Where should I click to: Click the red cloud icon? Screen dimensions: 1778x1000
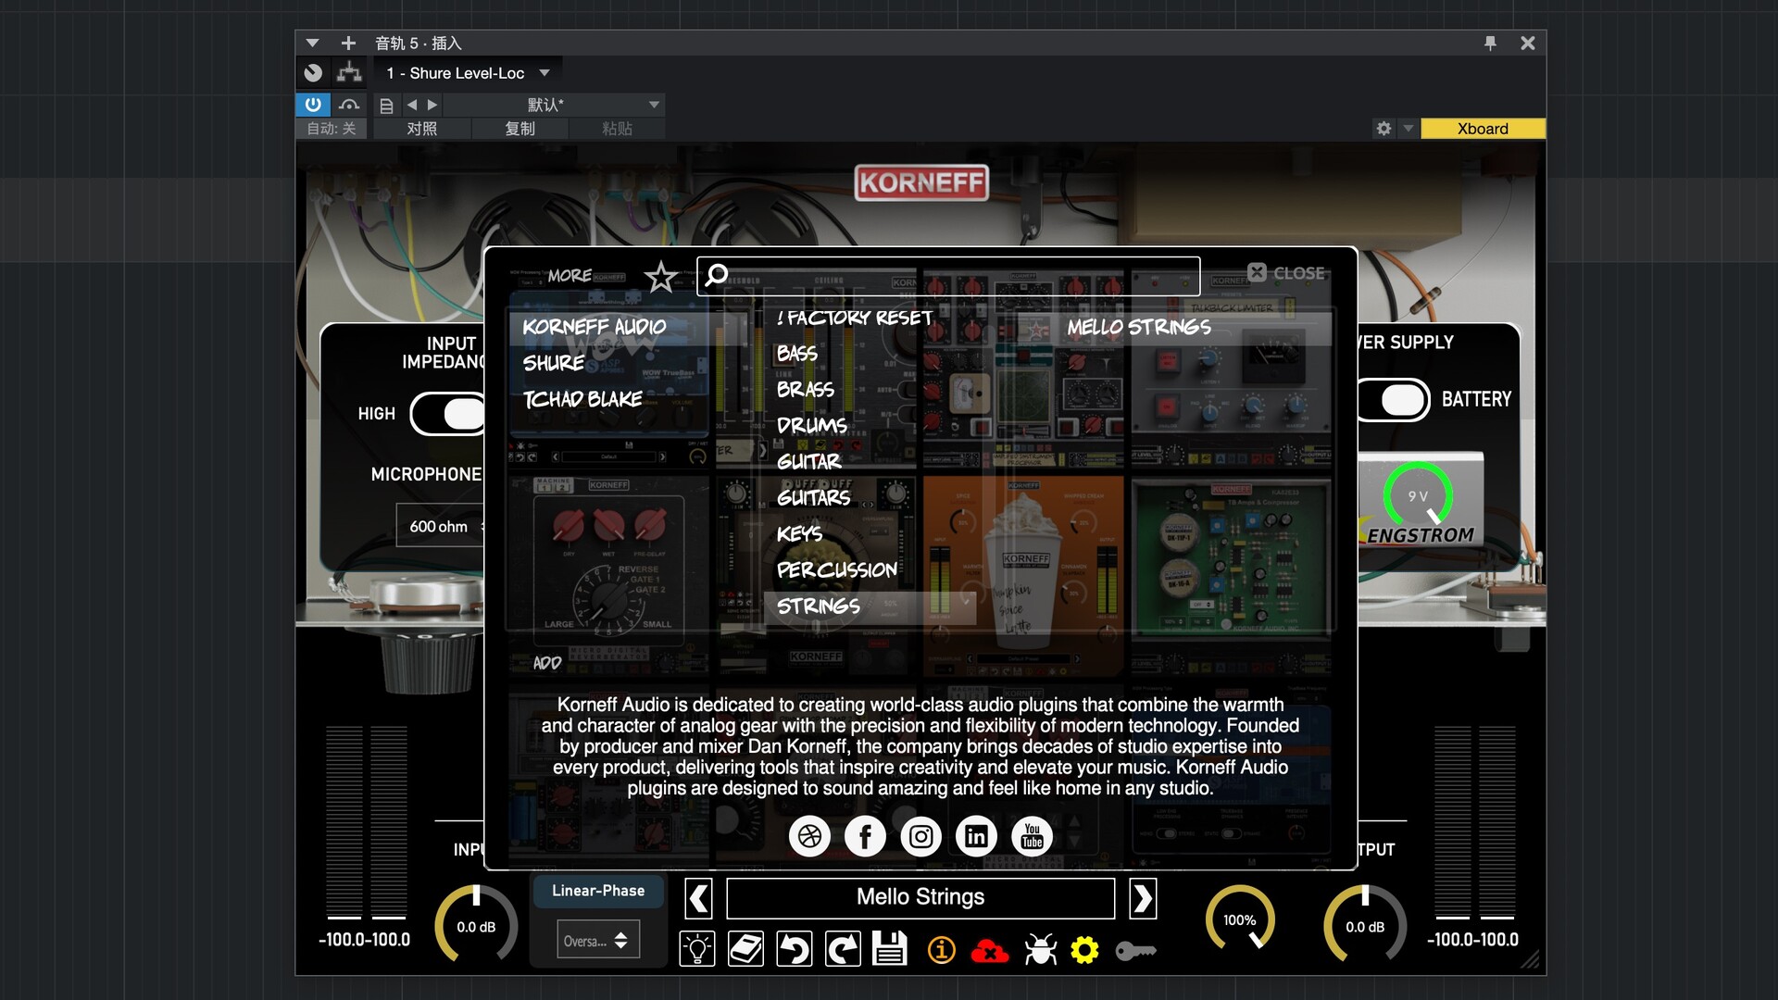989,951
